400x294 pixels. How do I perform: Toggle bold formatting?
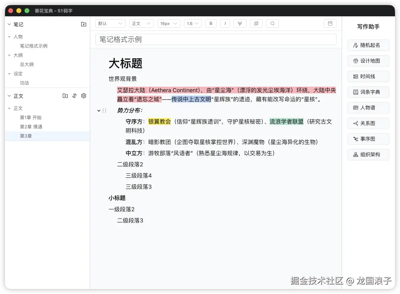[211, 23]
